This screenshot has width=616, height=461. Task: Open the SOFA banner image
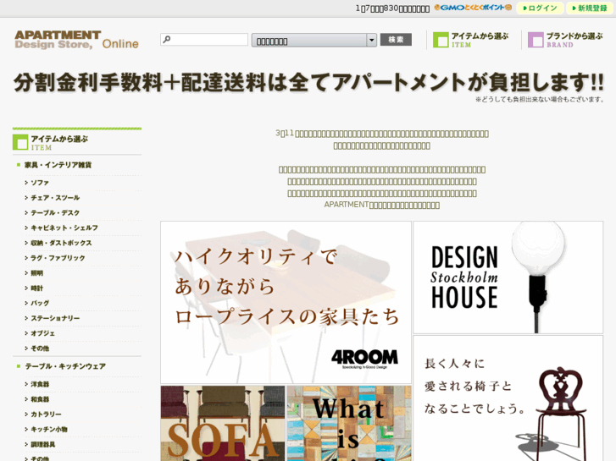[x=223, y=423]
